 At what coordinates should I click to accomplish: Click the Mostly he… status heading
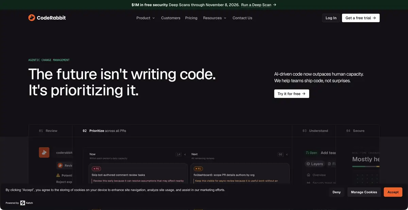pyautogui.click(x=366, y=159)
